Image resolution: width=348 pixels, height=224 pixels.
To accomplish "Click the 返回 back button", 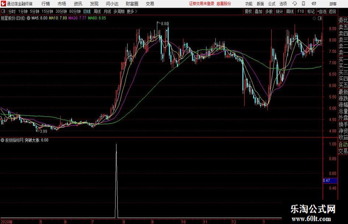I will tap(332, 11).
